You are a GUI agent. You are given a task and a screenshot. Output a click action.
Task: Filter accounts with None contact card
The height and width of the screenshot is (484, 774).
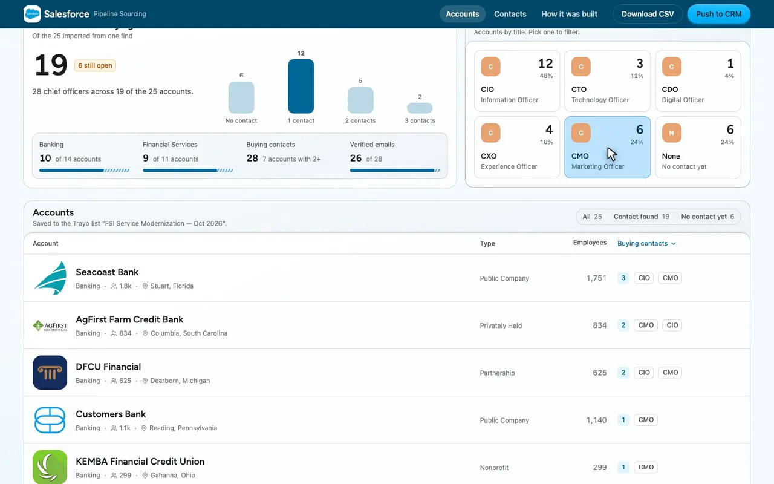tap(698, 148)
